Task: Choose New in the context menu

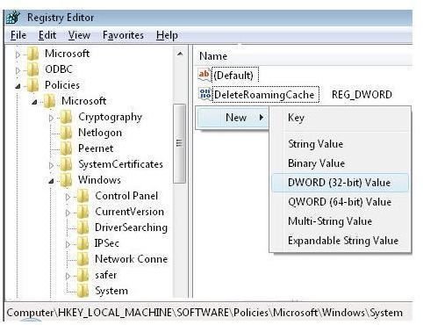Action: click(x=233, y=118)
